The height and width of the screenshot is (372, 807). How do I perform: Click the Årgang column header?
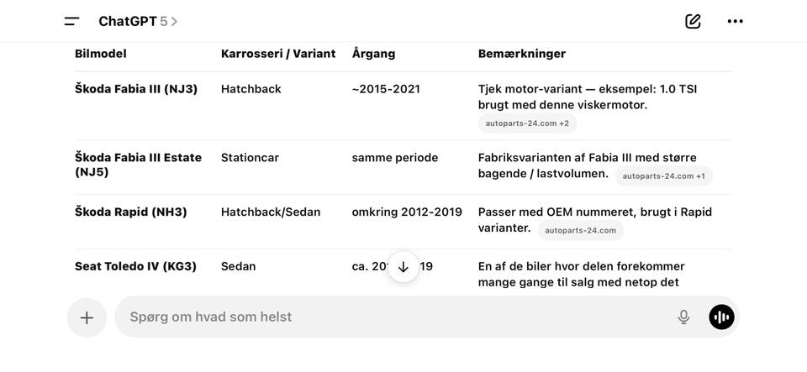point(373,54)
